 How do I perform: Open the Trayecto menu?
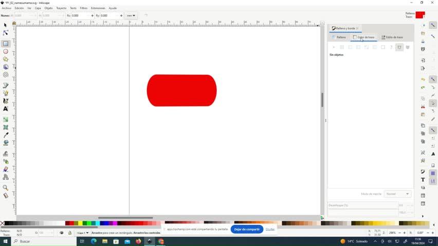coord(61,8)
